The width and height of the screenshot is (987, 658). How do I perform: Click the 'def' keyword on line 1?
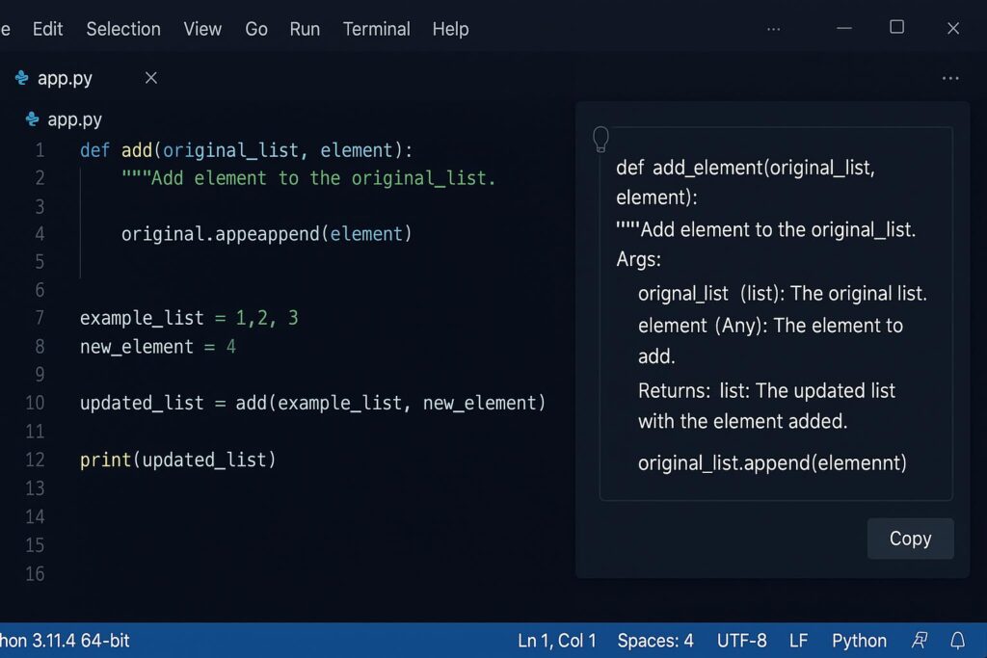click(x=94, y=150)
